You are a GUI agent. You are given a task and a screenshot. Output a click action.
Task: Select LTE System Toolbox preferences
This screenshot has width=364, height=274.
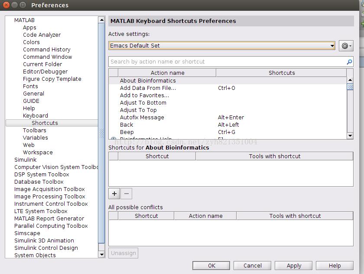click(41, 211)
